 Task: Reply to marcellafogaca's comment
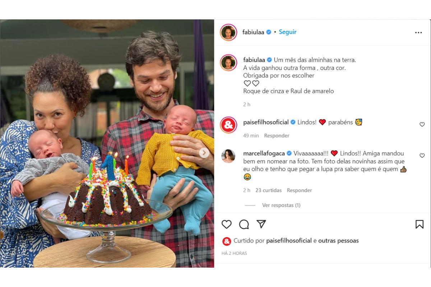pos(299,190)
